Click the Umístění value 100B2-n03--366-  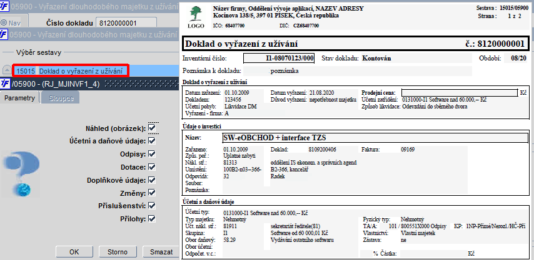click(242, 170)
